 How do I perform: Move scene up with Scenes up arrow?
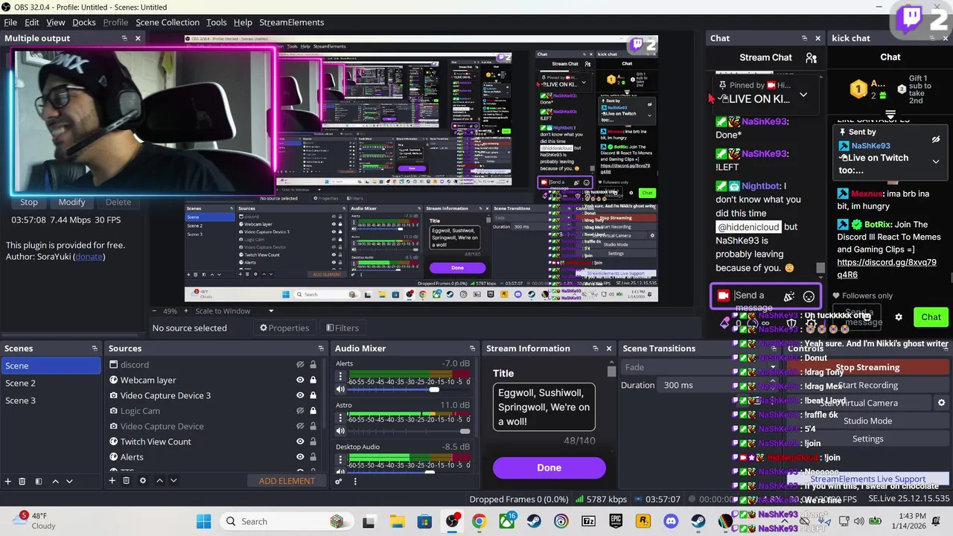point(55,481)
